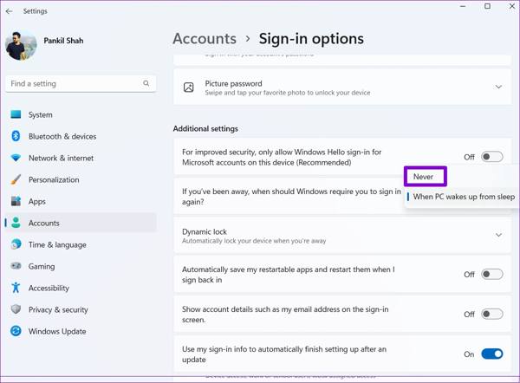Open Network & internet label
The width and height of the screenshot is (520, 383).
point(61,158)
